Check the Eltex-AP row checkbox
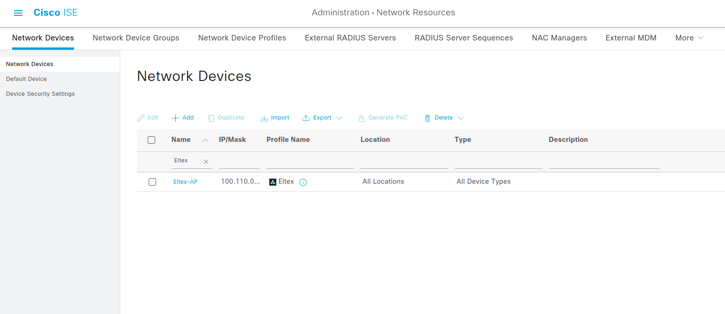The width and height of the screenshot is (725, 314). (x=152, y=182)
